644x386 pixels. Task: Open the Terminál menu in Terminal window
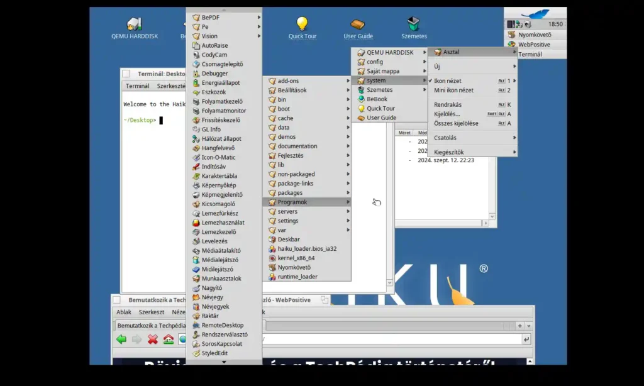pos(137,86)
